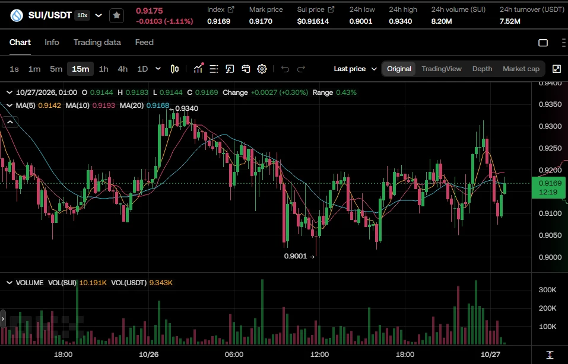Select the 5m timeframe
The width and height of the screenshot is (568, 364).
pyautogui.click(x=56, y=69)
